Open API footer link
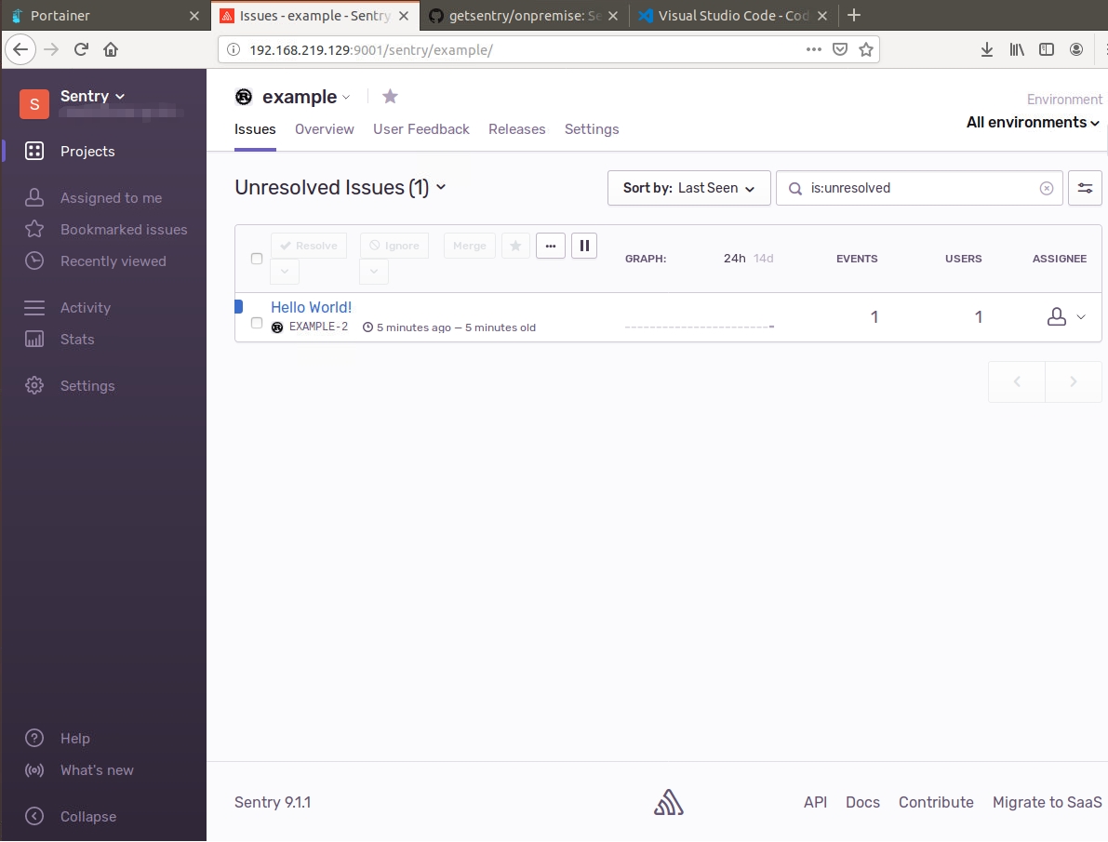Viewport: 1108px width, 842px height. [x=815, y=802]
